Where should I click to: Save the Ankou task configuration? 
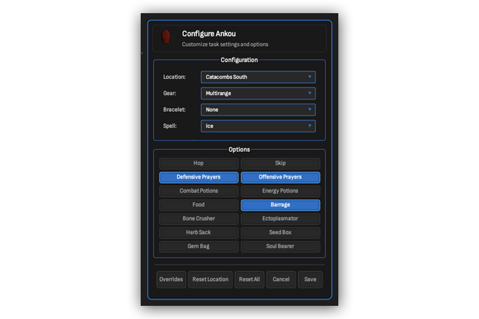coord(310,279)
